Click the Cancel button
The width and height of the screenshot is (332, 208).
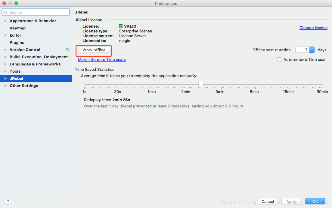(268, 201)
